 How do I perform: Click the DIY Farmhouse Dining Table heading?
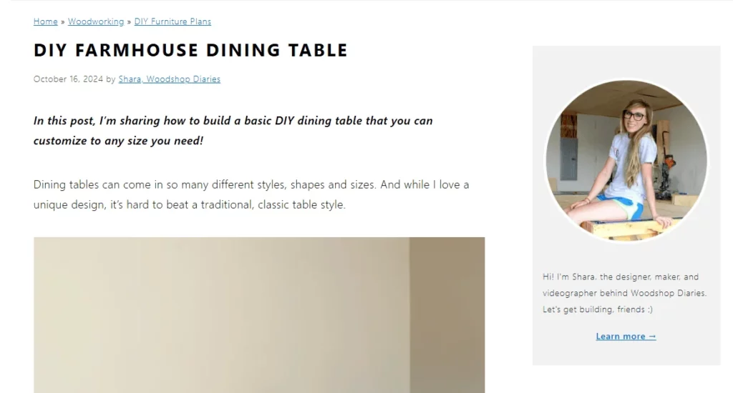190,50
